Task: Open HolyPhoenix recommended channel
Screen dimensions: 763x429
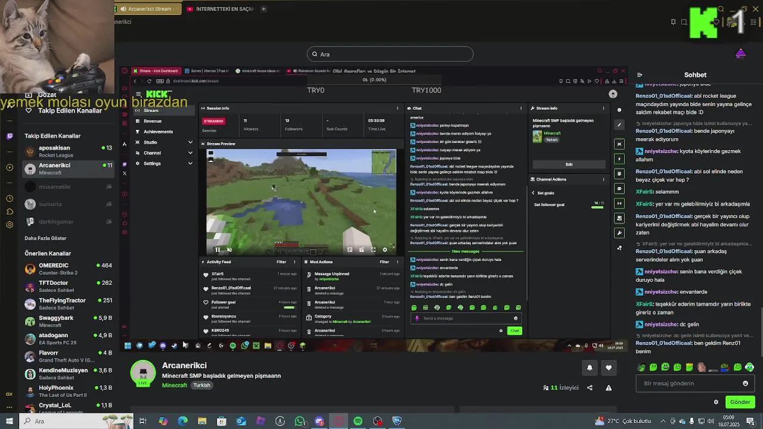Action: [68, 391]
